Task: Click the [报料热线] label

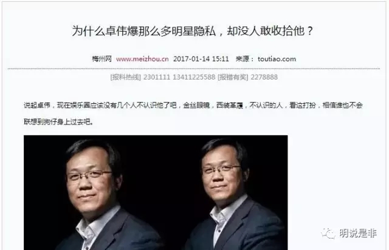Action: click(x=126, y=77)
